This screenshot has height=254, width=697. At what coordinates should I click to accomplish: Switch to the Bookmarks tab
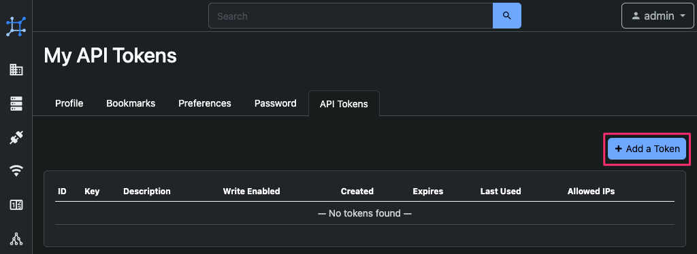(131, 103)
